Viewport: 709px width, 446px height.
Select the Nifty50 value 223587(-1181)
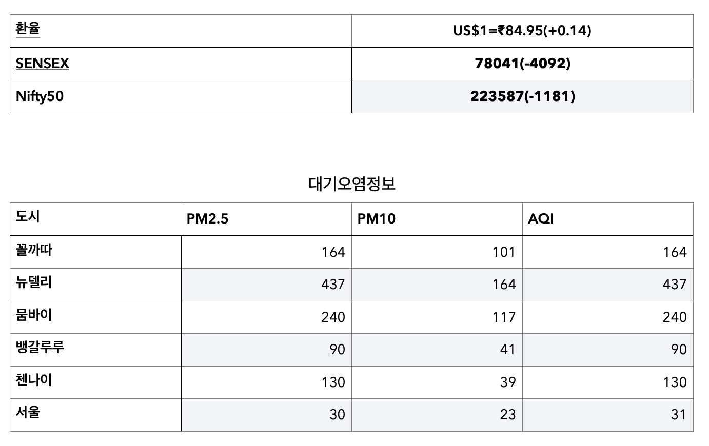click(x=522, y=96)
